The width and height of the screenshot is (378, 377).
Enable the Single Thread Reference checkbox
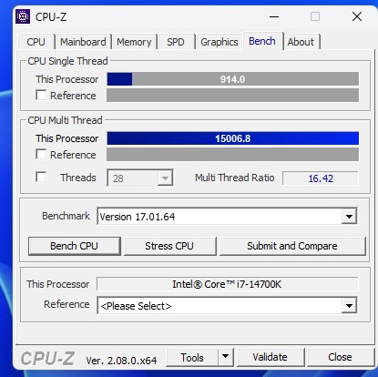[x=41, y=95]
